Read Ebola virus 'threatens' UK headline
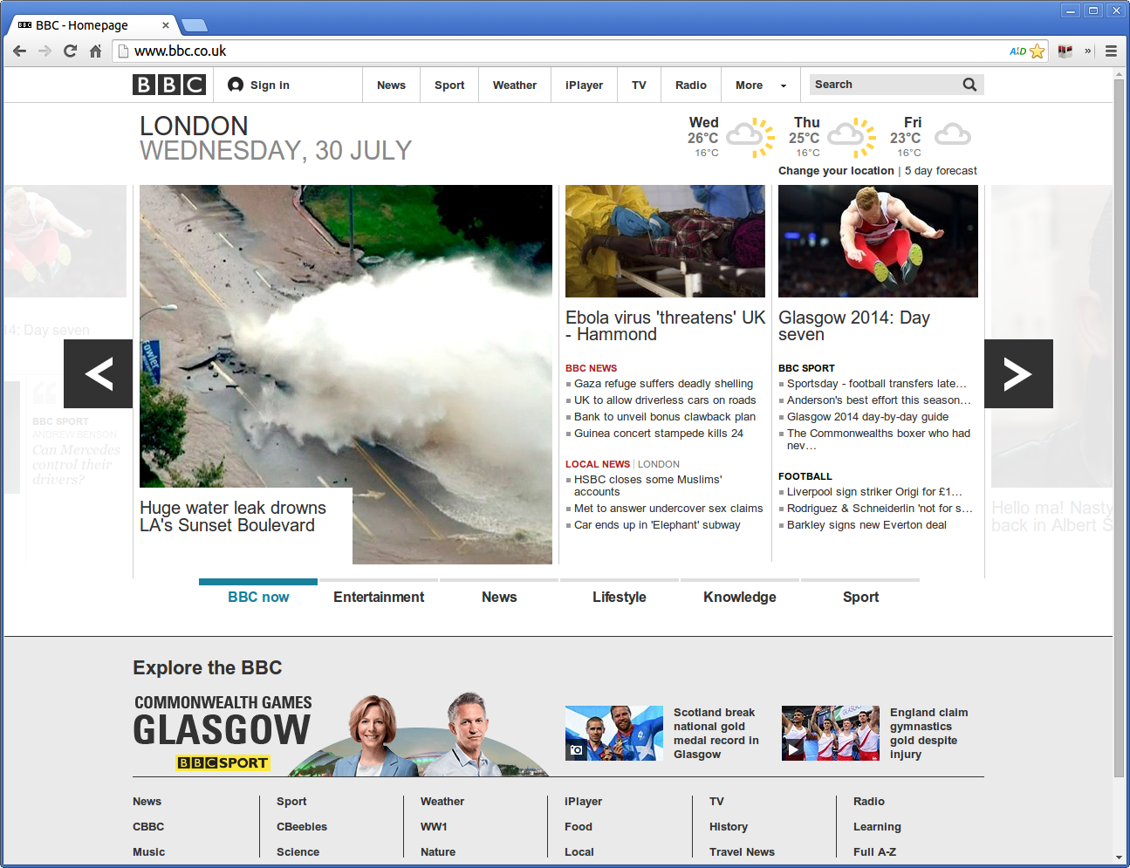This screenshot has width=1130, height=868. tap(665, 326)
